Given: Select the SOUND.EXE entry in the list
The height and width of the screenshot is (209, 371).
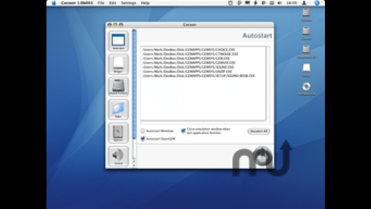Looking at the screenshot, I should (188, 67).
